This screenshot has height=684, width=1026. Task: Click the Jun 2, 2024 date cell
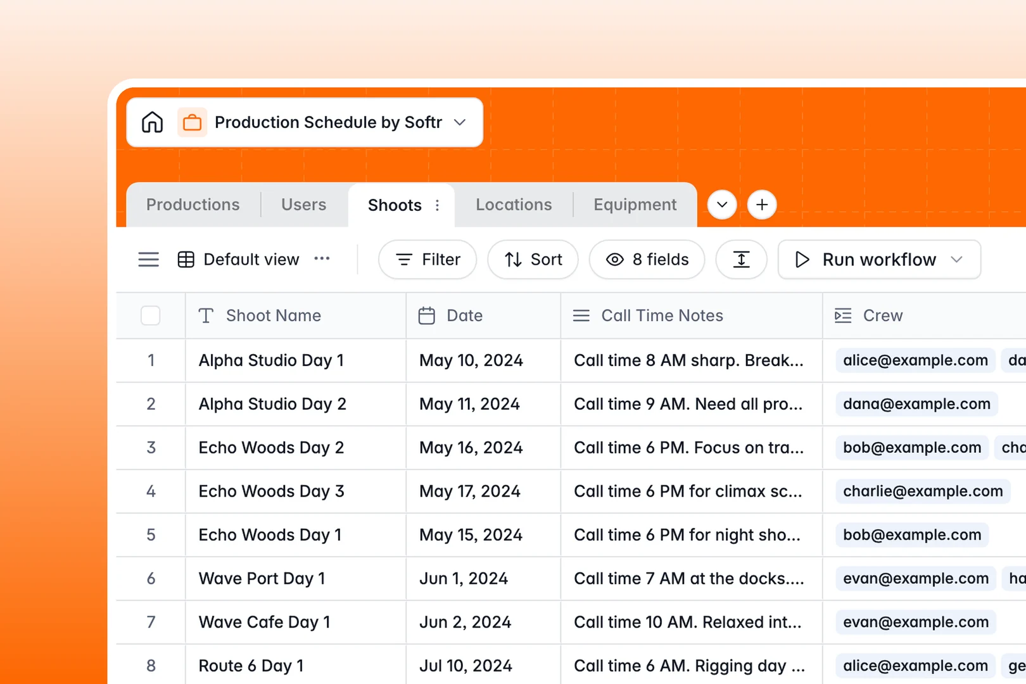[x=483, y=623]
